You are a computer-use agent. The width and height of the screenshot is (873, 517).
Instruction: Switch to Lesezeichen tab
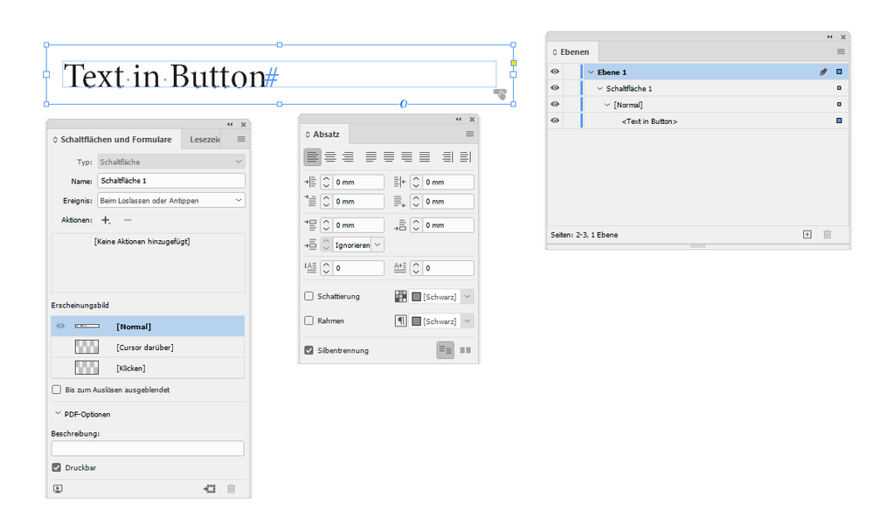204,139
